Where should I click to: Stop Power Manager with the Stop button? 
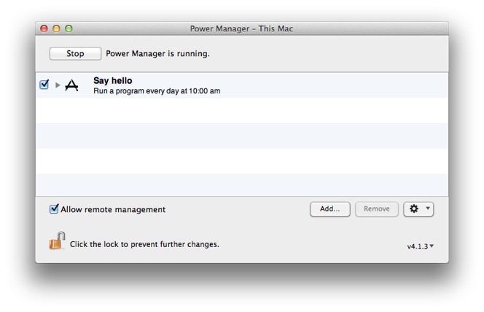click(75, 53)
